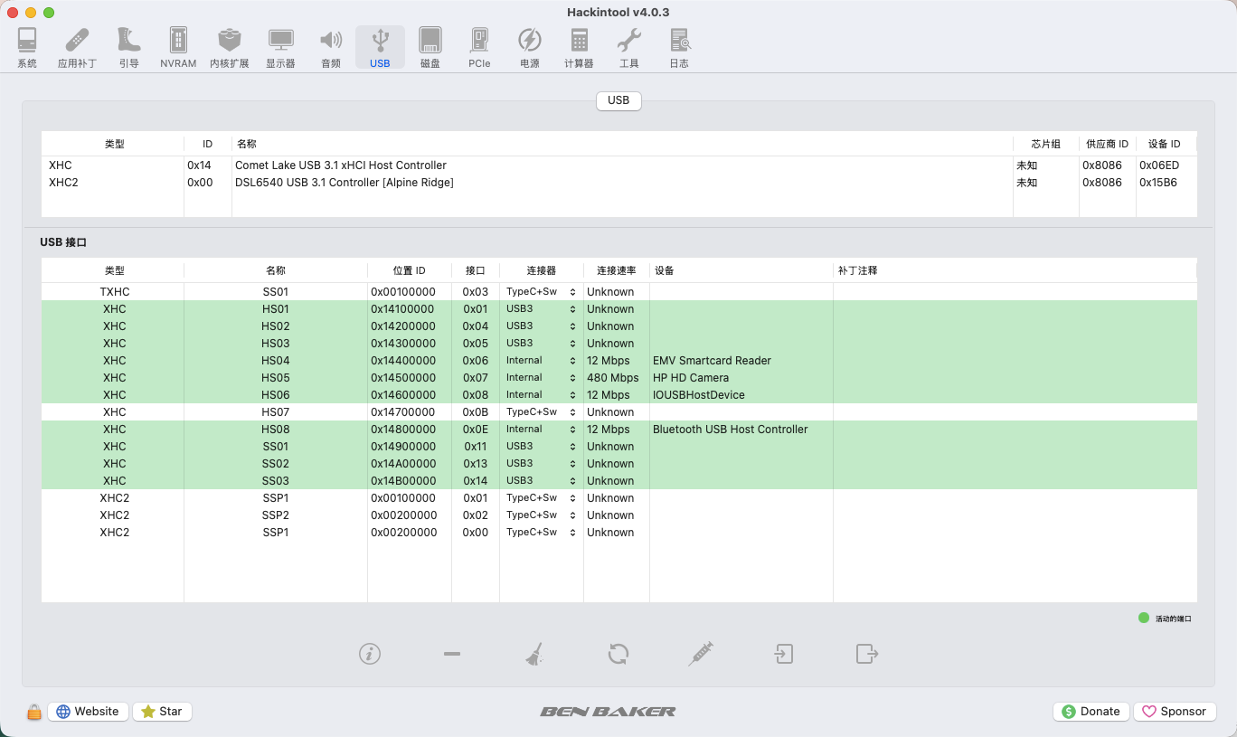
Task: Click the broom clear-all icon
Action: pyautogui.click(x=534, y=654)
